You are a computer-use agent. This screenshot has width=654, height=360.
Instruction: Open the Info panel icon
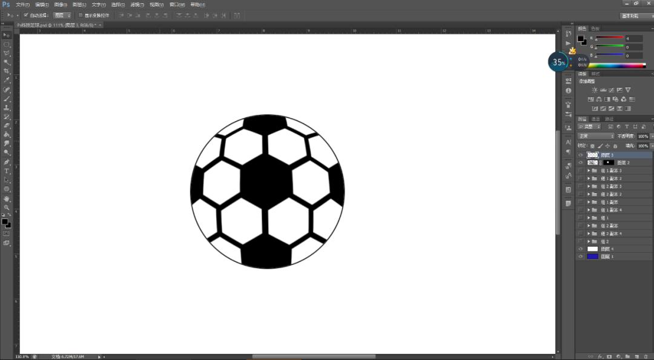click(x=568, y=91)
